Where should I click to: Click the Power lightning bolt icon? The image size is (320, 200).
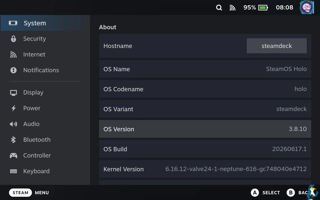click(x=13, y=108)
